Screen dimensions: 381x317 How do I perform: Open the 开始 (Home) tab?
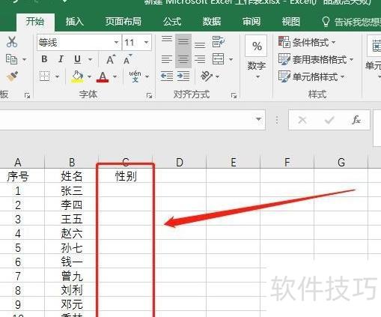click(35, 22)
